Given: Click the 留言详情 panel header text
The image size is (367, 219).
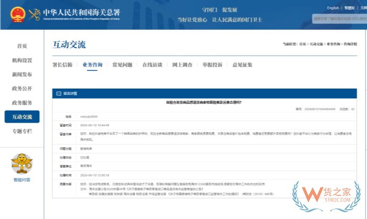Looking at the screenshot, I should (70, 94).
